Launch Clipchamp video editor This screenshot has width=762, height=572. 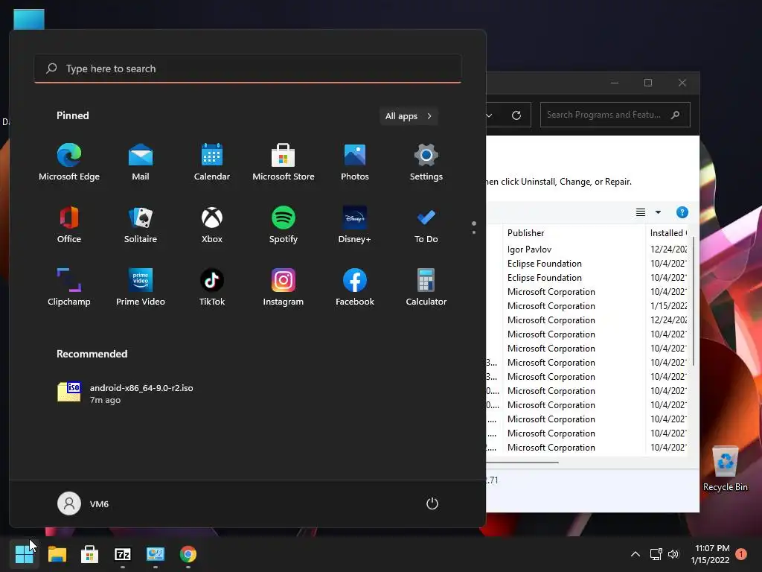click(x=69, y=287)
